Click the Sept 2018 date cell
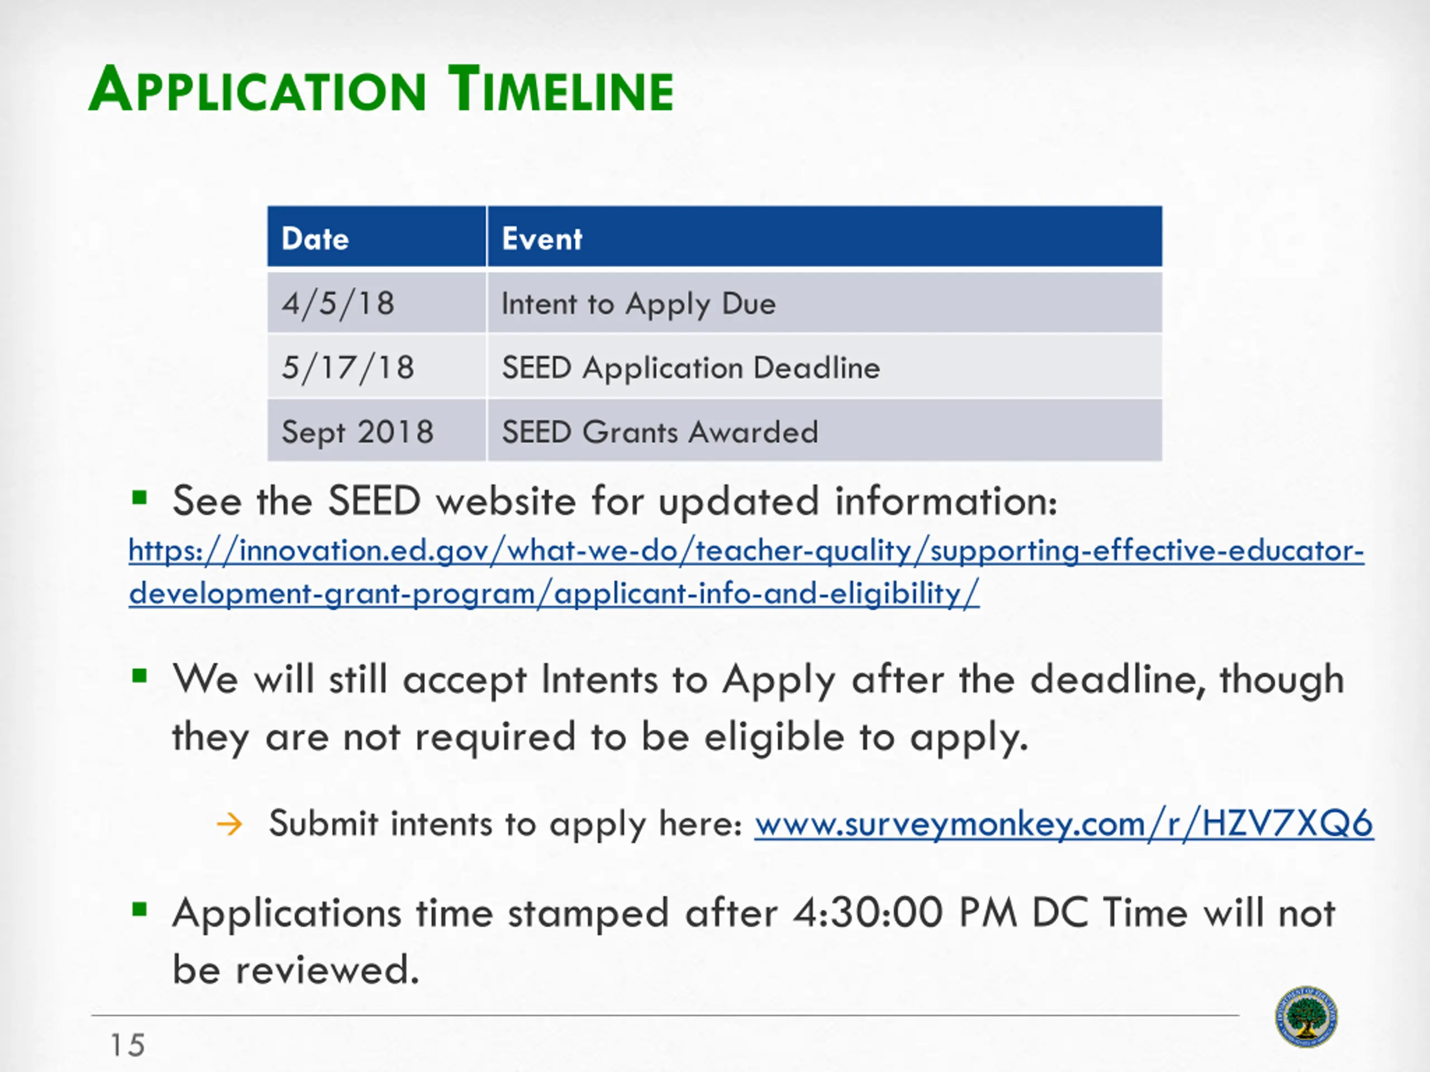Viewport: 1430px width, 1072px height. (x=376, y=430)
